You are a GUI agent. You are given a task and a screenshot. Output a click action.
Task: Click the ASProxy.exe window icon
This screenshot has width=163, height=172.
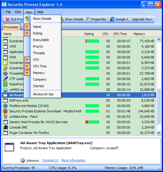[x=5, y=100]
